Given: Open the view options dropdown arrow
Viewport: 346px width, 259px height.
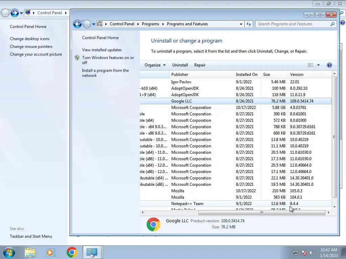Looking at the screenshot, I should point(318,65).
